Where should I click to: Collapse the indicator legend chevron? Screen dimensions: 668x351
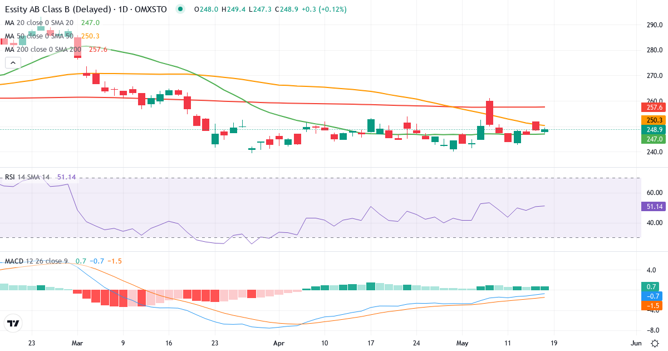point(13,62)
